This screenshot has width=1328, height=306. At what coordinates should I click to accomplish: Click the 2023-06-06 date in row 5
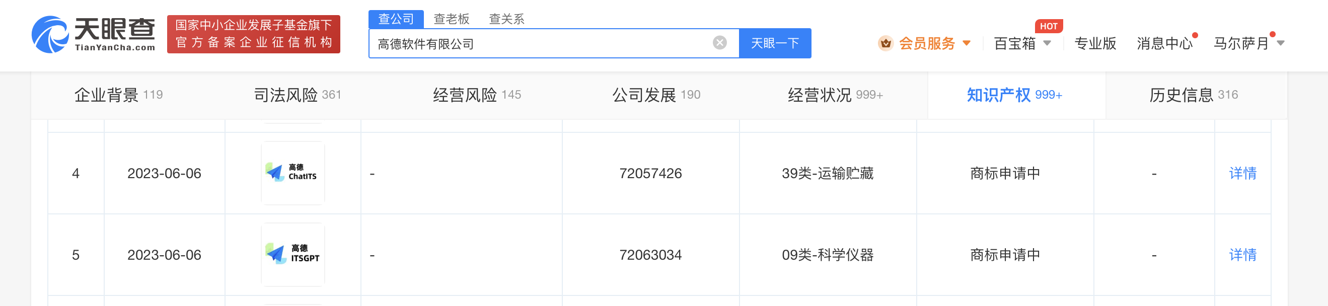tap(164, 255)
